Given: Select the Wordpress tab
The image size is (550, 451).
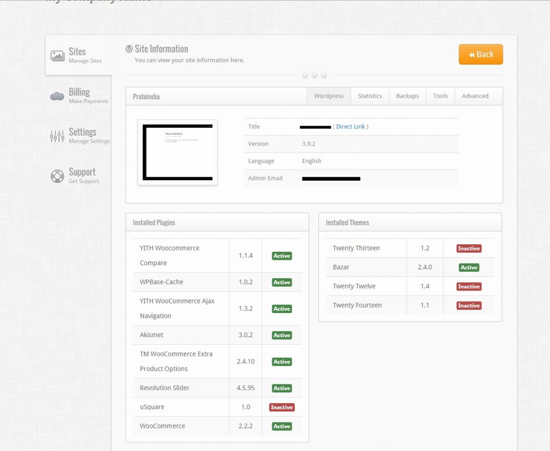Looking at the screenshot, I should click(x=329, y=96).
